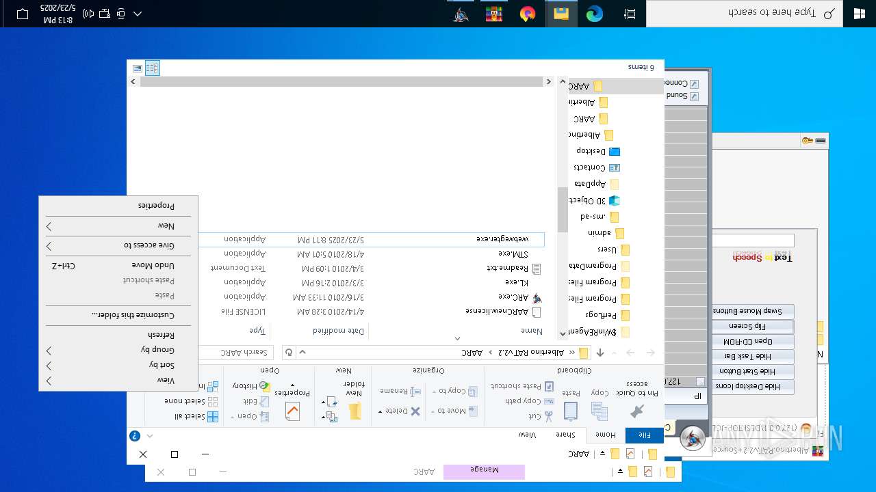Screen dimensions: 876x492
Task: Click the Copy icon in Clipboard group
Action: click(x=600, y=411)
